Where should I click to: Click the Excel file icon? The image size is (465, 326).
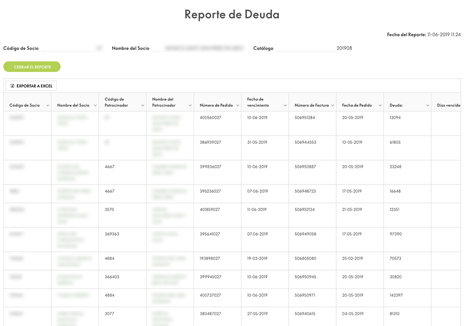[x=13, y=86]
